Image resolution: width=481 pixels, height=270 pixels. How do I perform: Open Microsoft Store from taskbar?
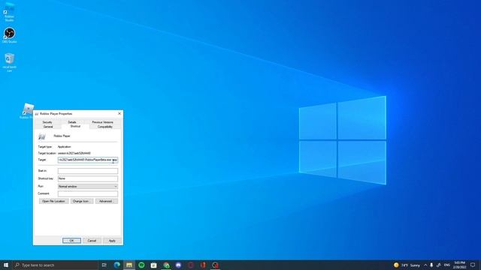coord(153,265)
